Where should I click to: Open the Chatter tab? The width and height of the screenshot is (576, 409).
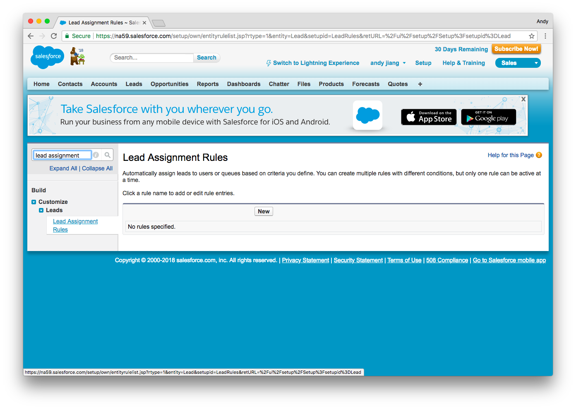(x=278, y=84)
